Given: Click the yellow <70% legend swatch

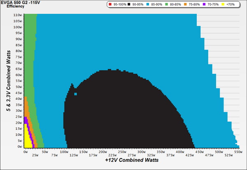Looking at the screenshot, I should (x=223, y=5).
